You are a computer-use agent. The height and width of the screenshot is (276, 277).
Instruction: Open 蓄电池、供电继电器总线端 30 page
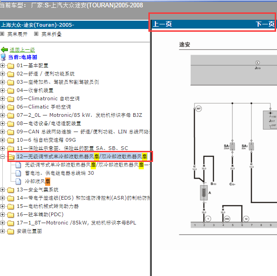point(59,173)
